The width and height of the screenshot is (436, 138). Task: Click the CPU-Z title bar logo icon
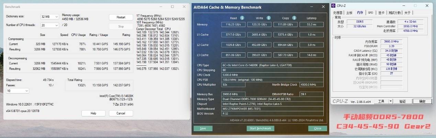click(334, 5)
